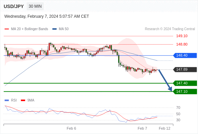Click the dark 147.89 current price tag
Screen dimensions: 198x134
pyautogui.click(x=185, y=69)
